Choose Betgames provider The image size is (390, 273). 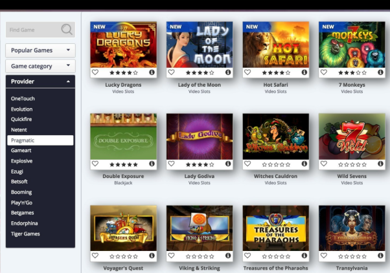pyautogui.click(x=23, y=213)
